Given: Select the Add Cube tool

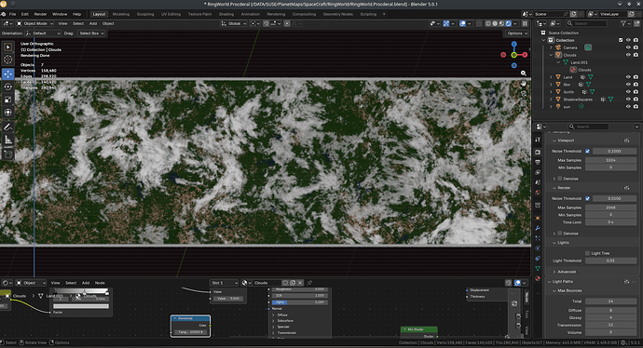Looking at the screenshot, I should pyautogui.click(x=7, y=154).
